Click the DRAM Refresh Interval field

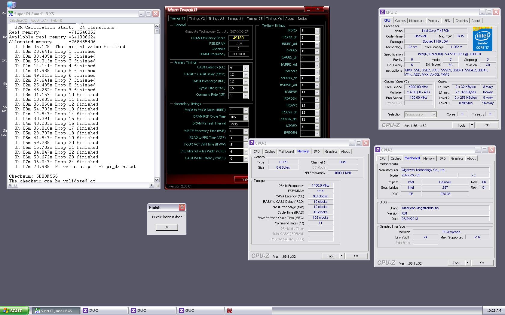tap(239, 124)
